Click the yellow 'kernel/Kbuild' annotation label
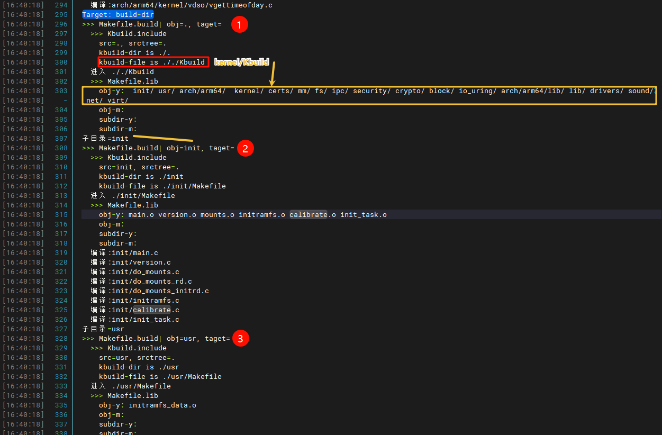The width and height of the screenshot is (662, 435). click(241, 62)
